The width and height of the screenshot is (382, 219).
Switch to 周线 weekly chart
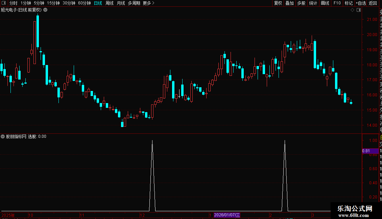[110, 3]
